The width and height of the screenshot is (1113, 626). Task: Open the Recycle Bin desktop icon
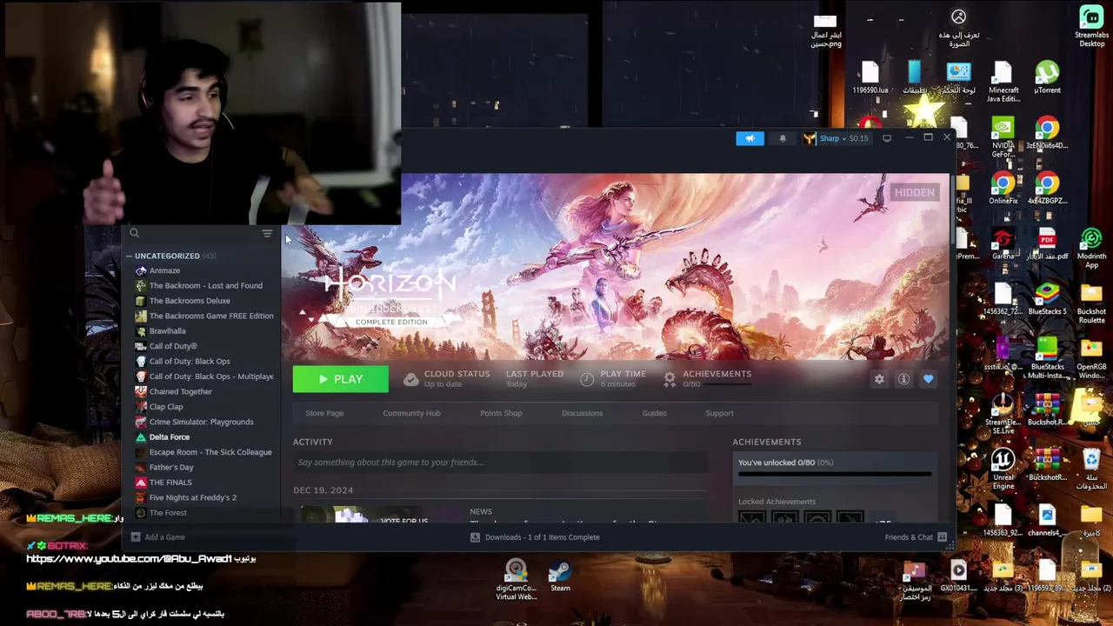(1091, 469)
